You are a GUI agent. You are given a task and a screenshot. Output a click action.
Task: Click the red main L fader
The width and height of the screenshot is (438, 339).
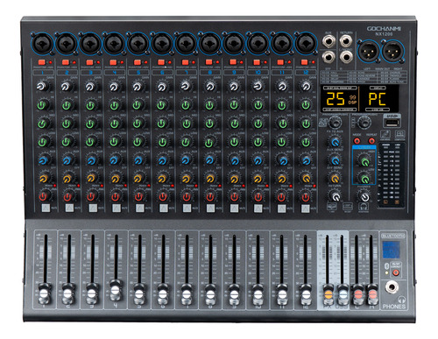(358, 293)
